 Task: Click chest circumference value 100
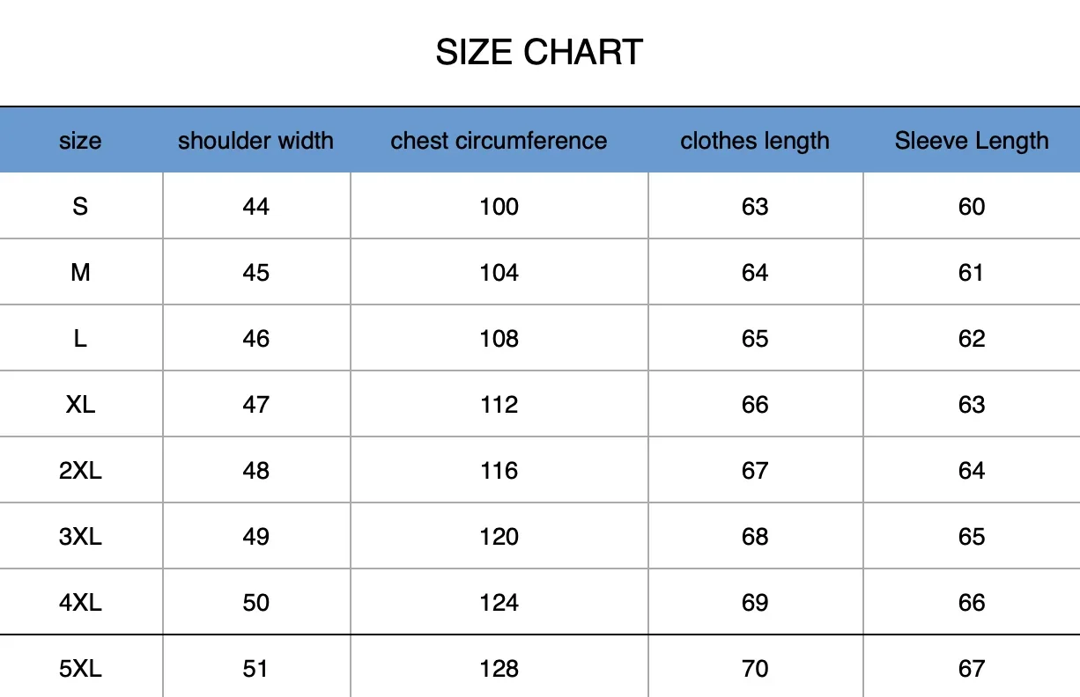499,206
